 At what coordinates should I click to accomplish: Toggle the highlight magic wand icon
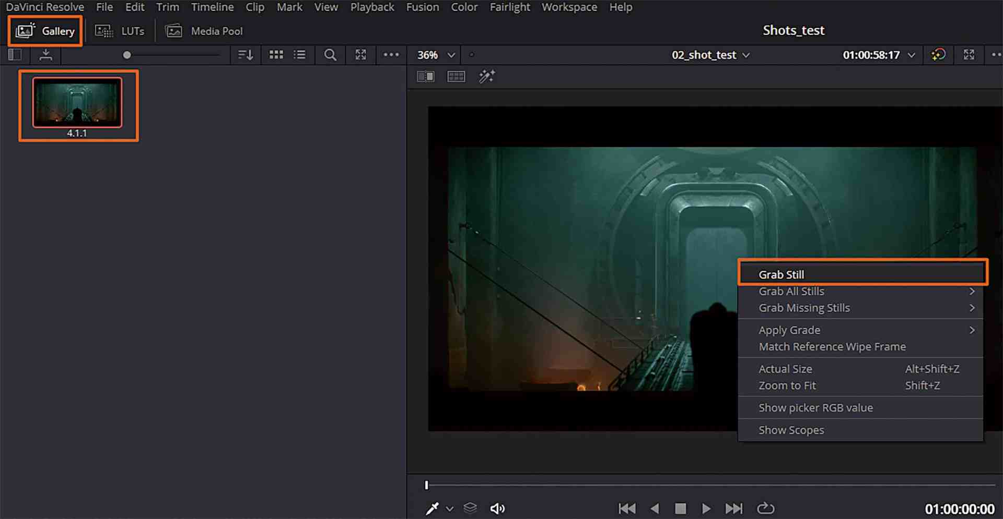[x=487, y=77]
